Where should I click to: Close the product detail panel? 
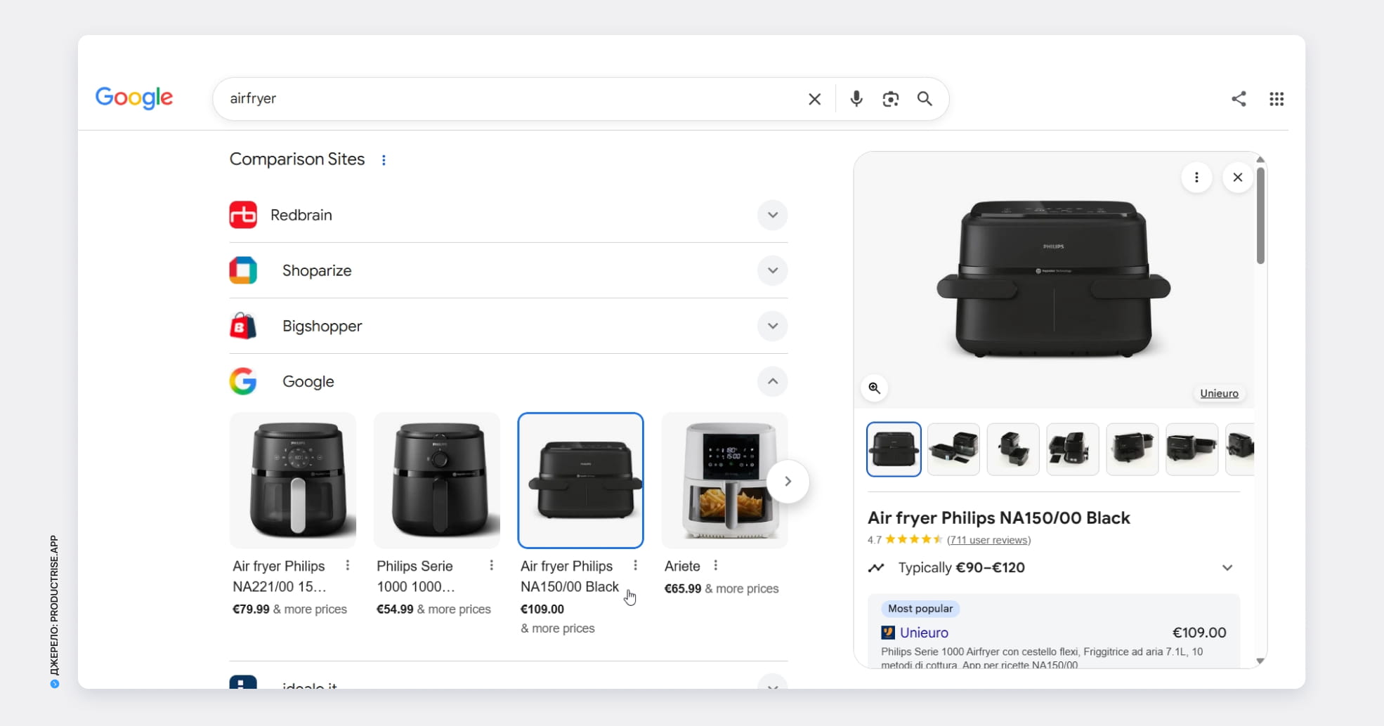click(1238, 178)
